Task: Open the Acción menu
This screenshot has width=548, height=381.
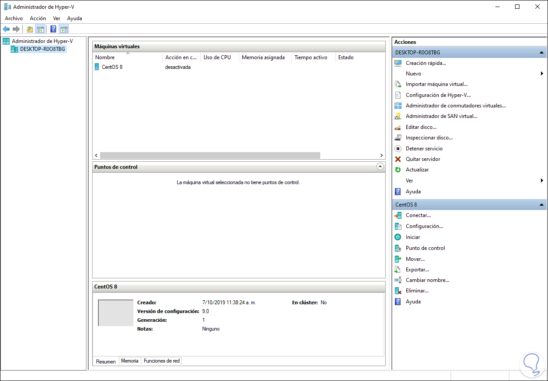Action: (x=38, y=18)
